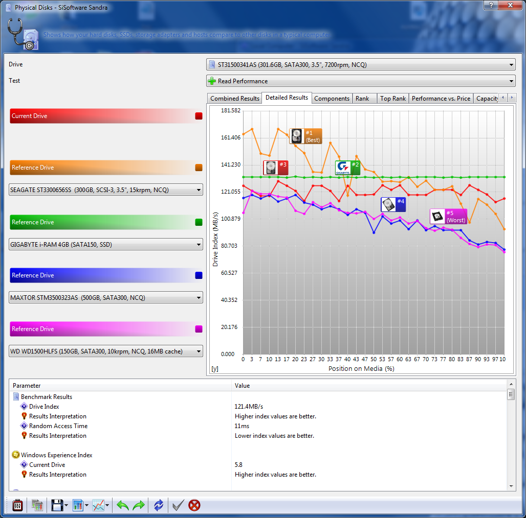
Task: Open the Capacity tab
Action: point(486,99)
